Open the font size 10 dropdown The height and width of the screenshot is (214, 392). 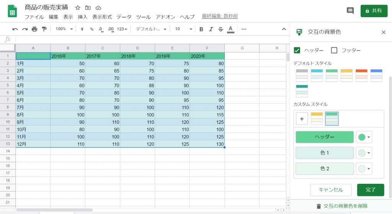pyautogui.click(x=183, y=29)
